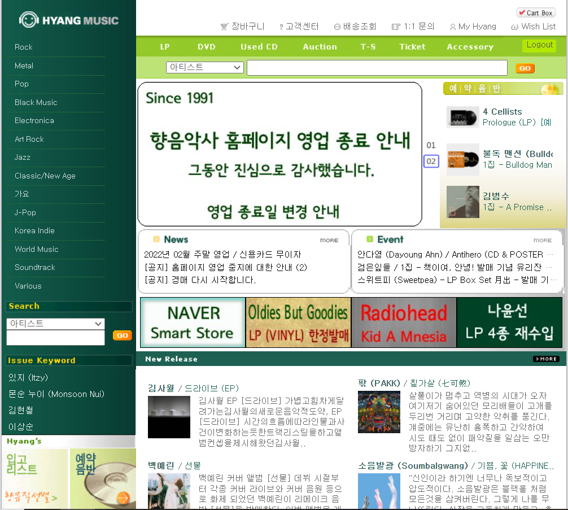Open the Used CD tab
The width and height of the screenshot is (568, 510).
pyautogui.click(x=259, y=47)
